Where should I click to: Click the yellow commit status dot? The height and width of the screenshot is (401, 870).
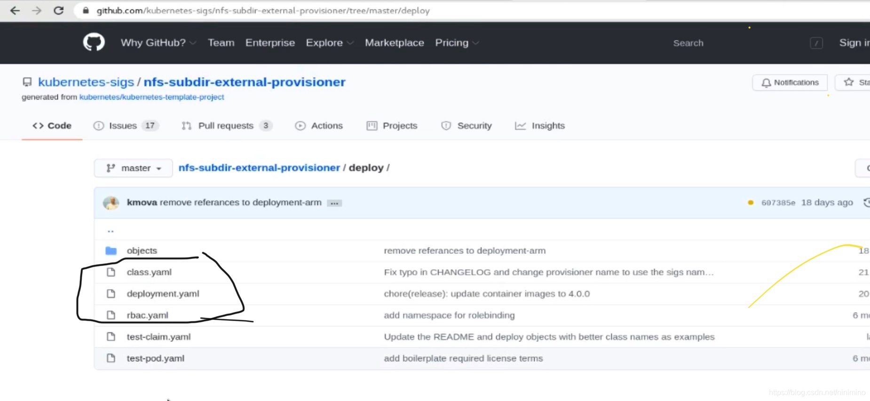point(751,203)
